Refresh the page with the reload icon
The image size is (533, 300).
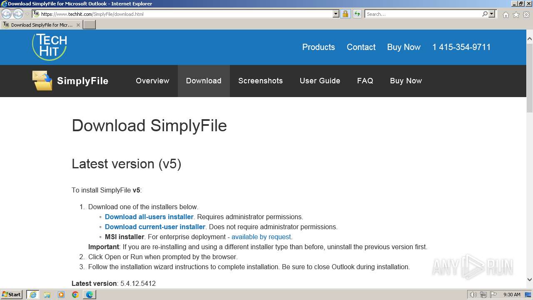pyautogui.click(x=357, y=14)
